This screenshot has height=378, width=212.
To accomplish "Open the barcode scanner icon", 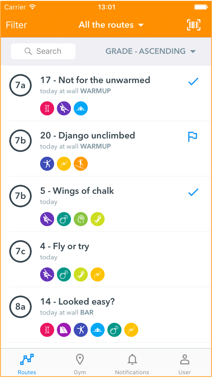I will (194, 25).
